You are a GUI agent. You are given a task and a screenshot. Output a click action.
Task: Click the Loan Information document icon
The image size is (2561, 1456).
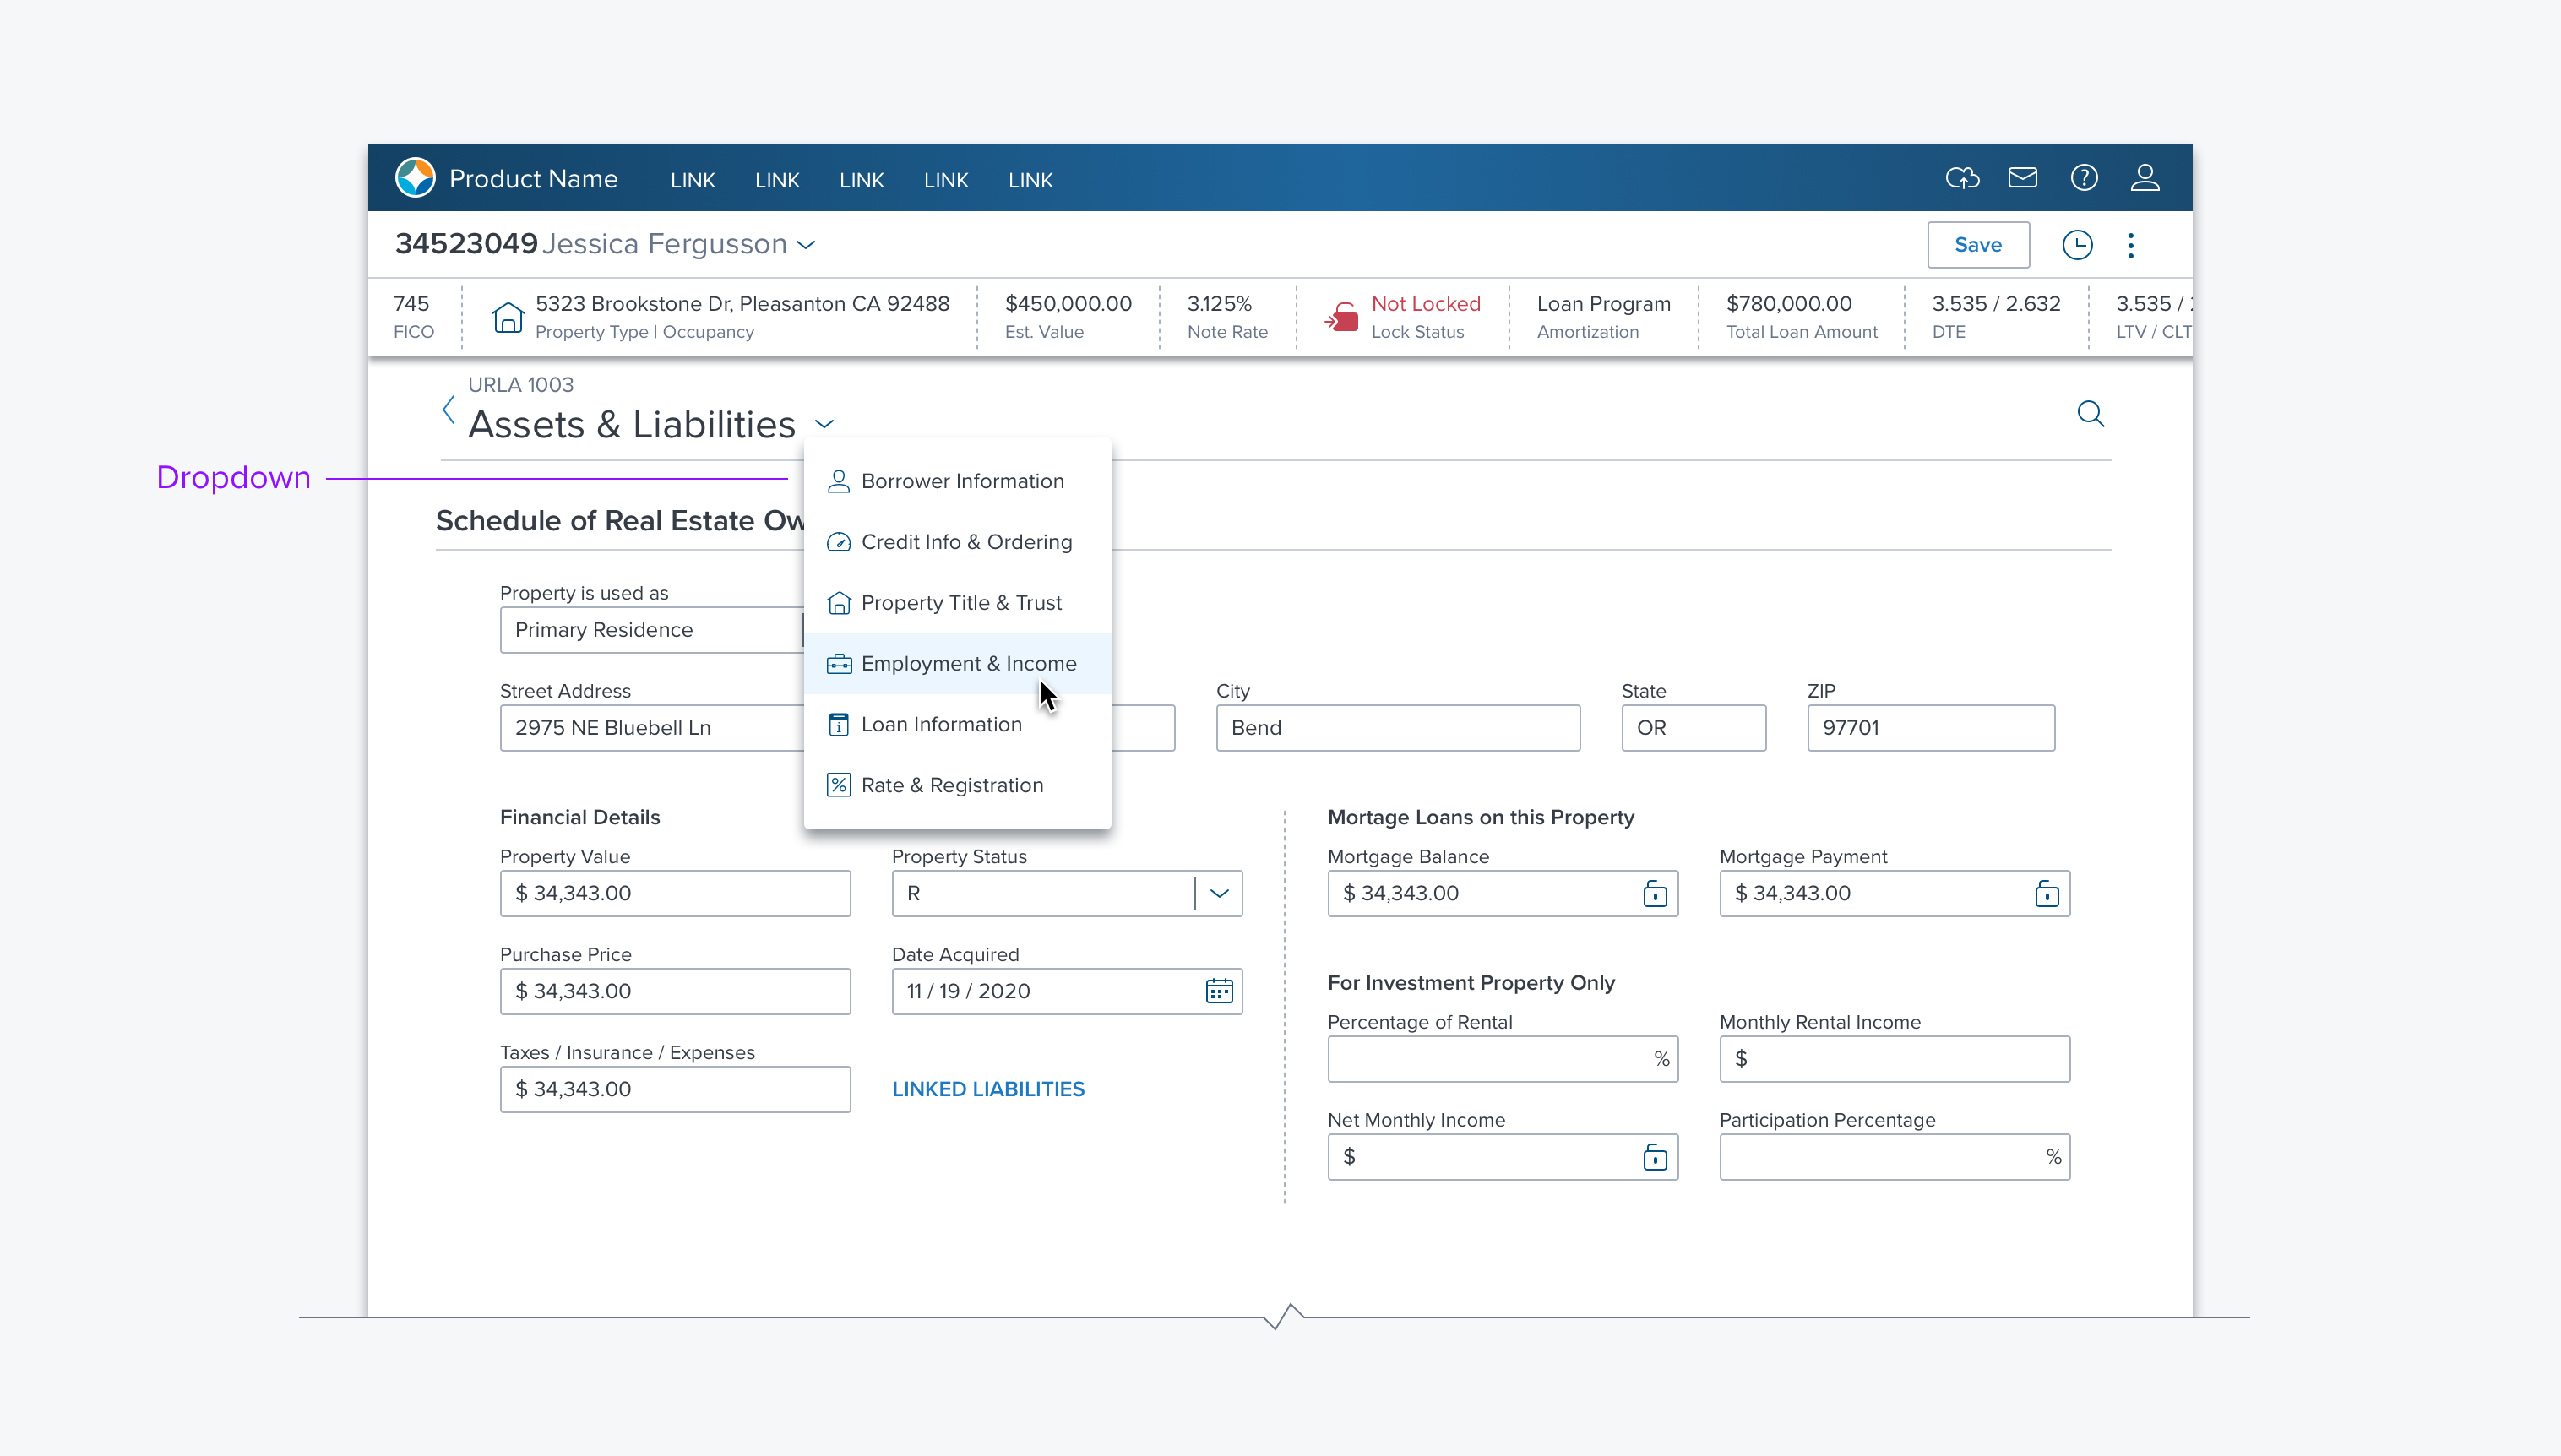(838, 725)
